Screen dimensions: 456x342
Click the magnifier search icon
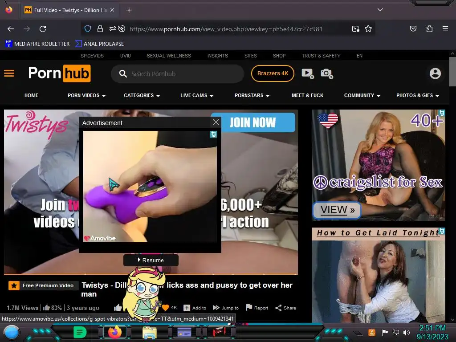pyautogui.click(x=123, y=73)
